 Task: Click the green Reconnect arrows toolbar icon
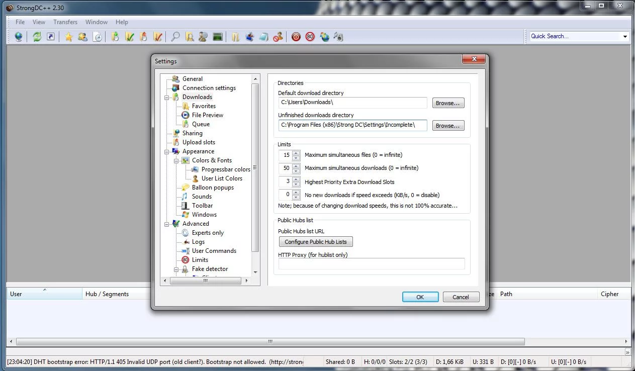pyautogui.click(x=37, y=37)
